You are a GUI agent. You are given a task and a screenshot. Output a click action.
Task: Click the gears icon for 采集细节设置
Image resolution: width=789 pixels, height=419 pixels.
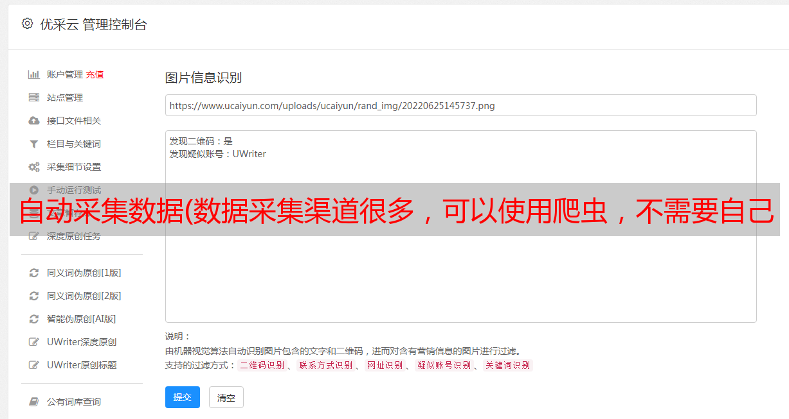pyautogui.click(x=34, y=167)
